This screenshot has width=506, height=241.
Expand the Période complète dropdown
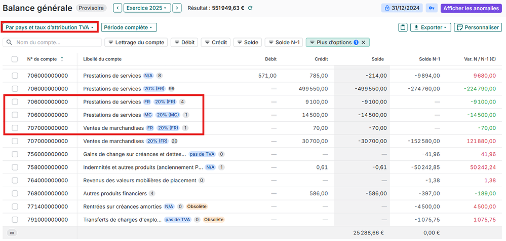pos(129,27)
